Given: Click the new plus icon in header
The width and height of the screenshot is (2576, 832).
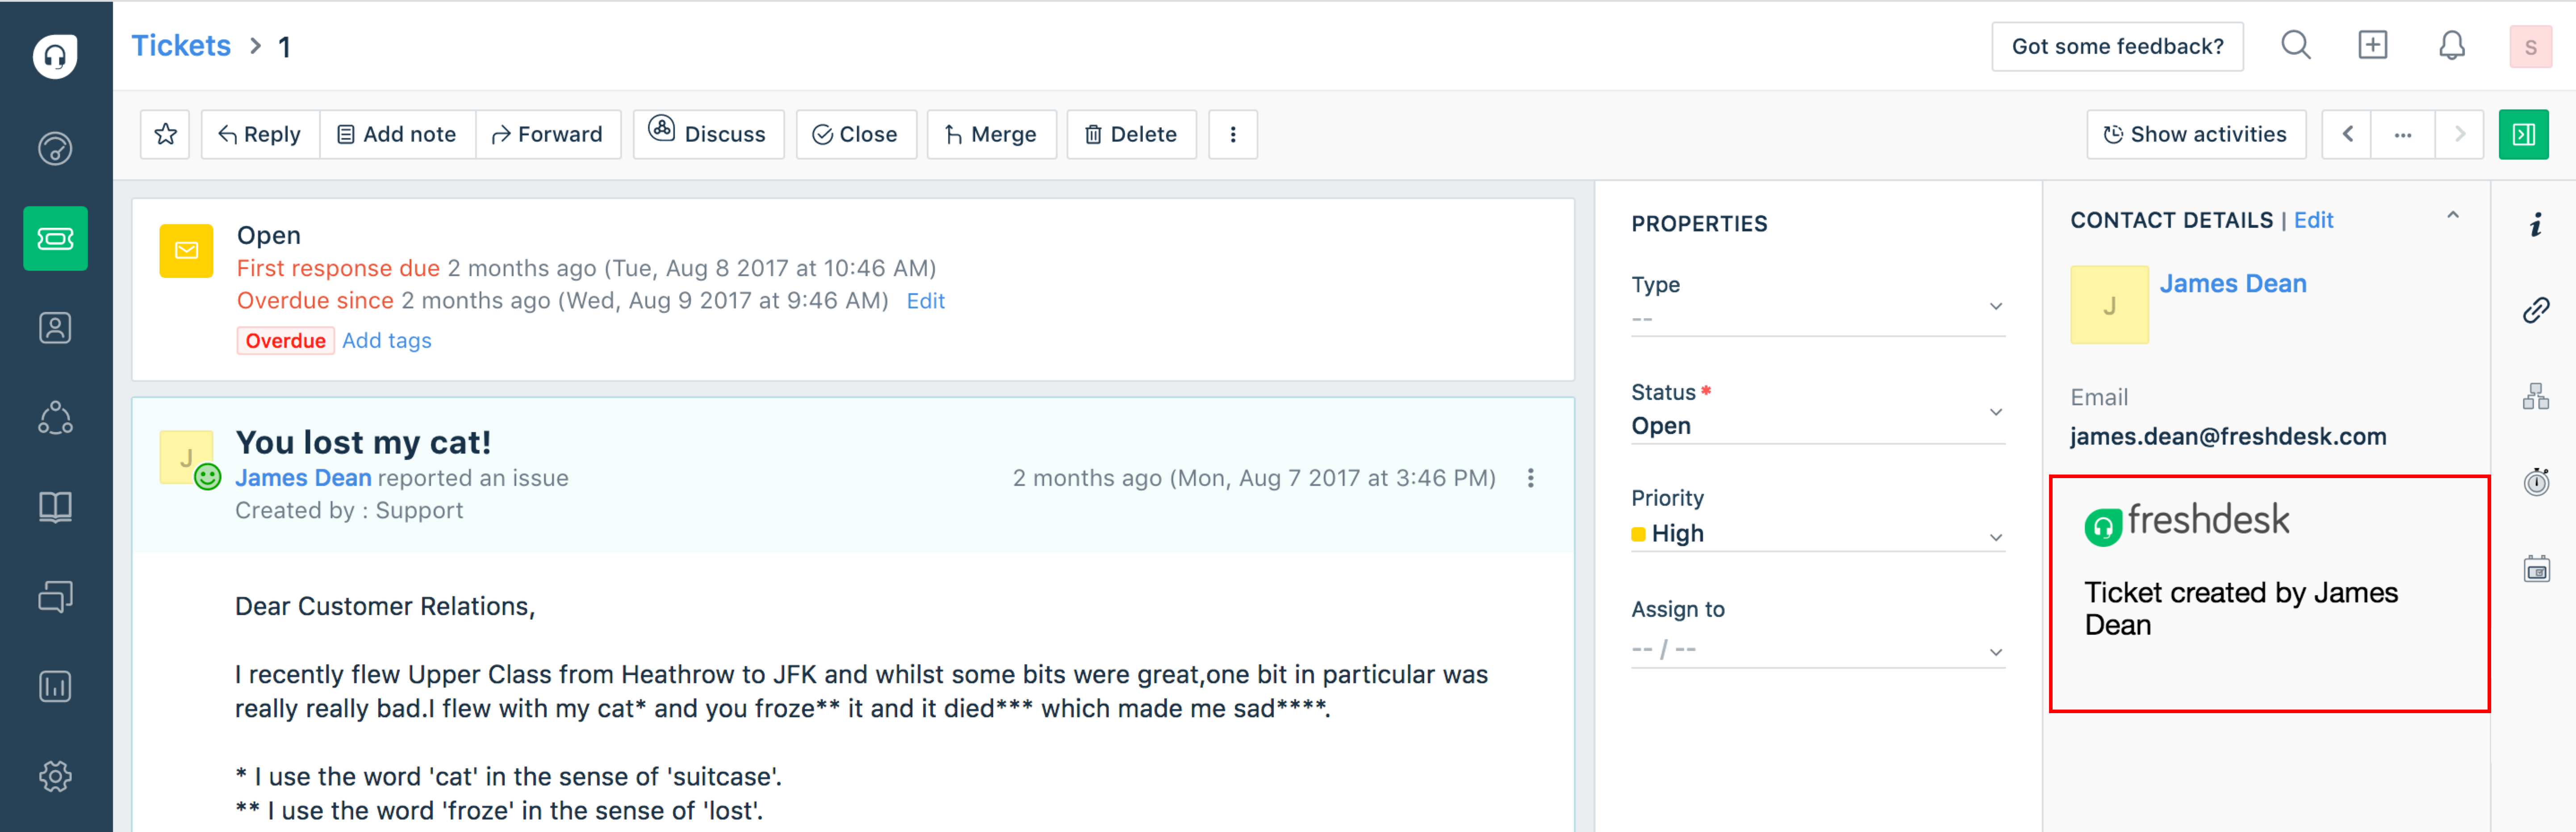Looking at the screenshot, I should pos(2372,45).
